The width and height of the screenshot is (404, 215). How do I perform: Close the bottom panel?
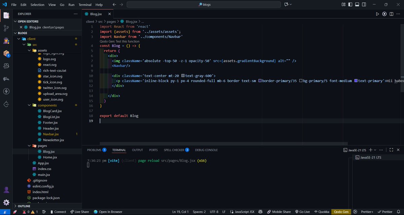pyautogui.click(x=399, y=150)
